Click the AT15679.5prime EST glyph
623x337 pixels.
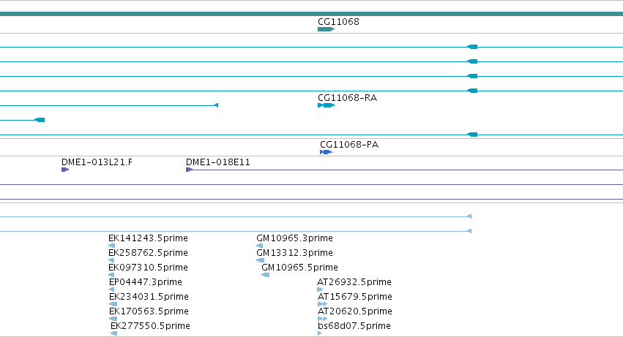click(x=323, y=304)
